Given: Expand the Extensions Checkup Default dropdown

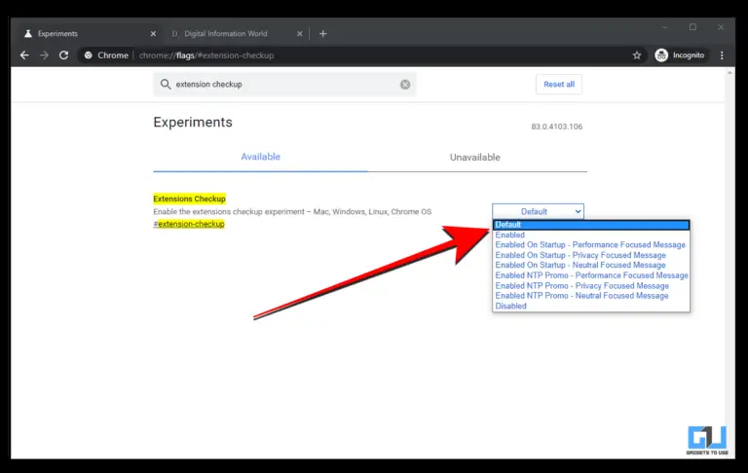Looking at the screenshot, I should [538, 211].
